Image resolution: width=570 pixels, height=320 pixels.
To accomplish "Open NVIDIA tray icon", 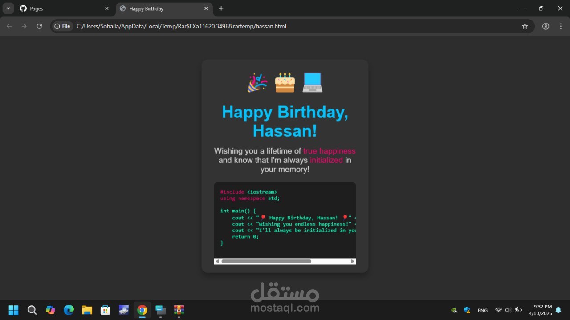I will 454,310.
